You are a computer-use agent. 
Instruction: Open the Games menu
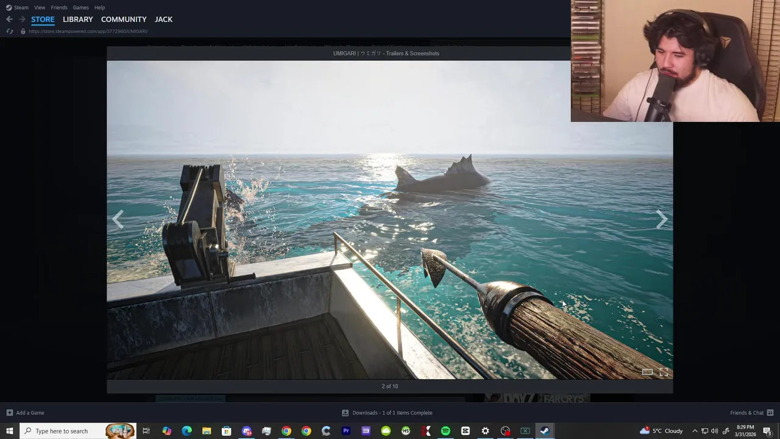pyautogui.click(x=80, y=7)
